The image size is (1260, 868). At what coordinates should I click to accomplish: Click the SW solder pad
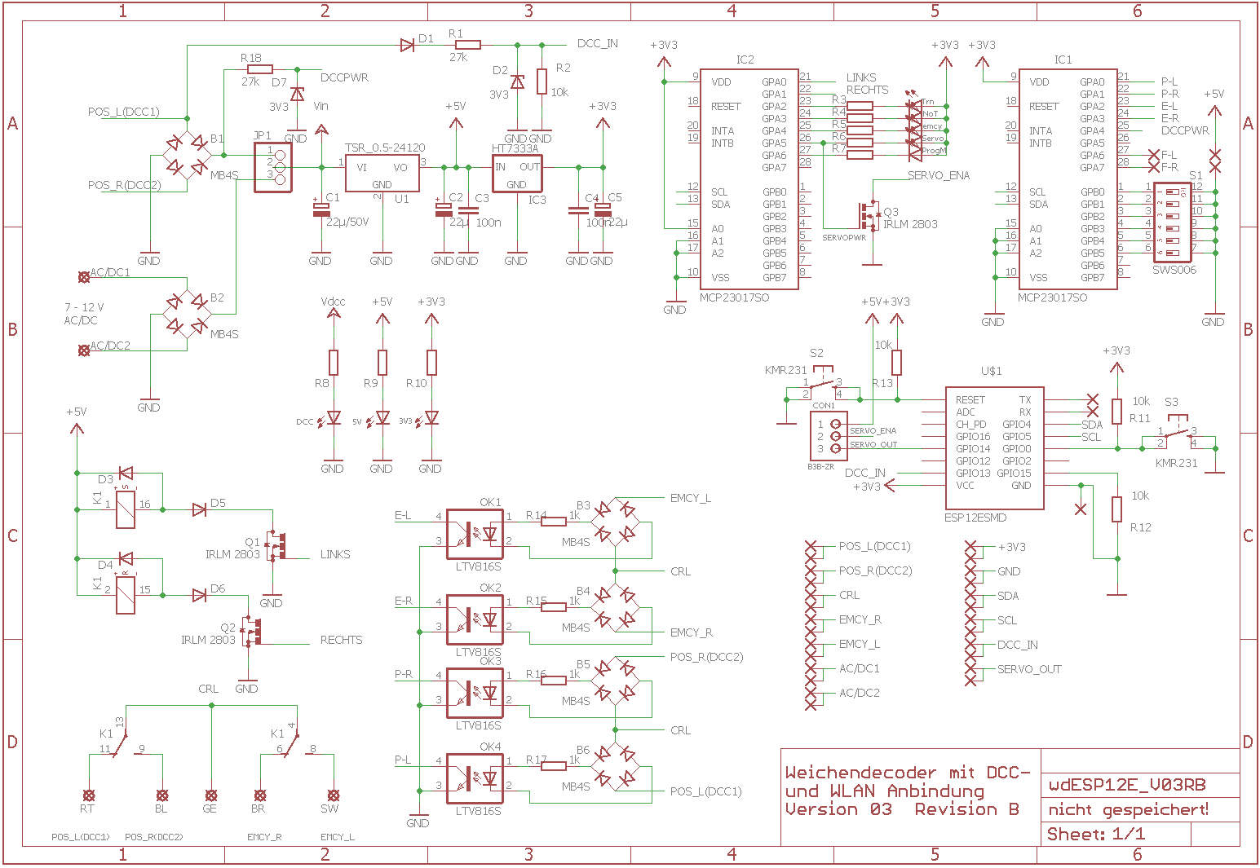coord(333,795)
